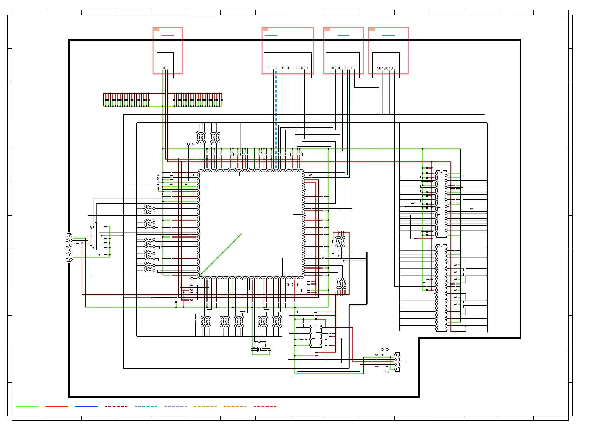The height and width of the screenshot is (442, 595).
Task: Select the solid green legend line
Action: [27, 406]
